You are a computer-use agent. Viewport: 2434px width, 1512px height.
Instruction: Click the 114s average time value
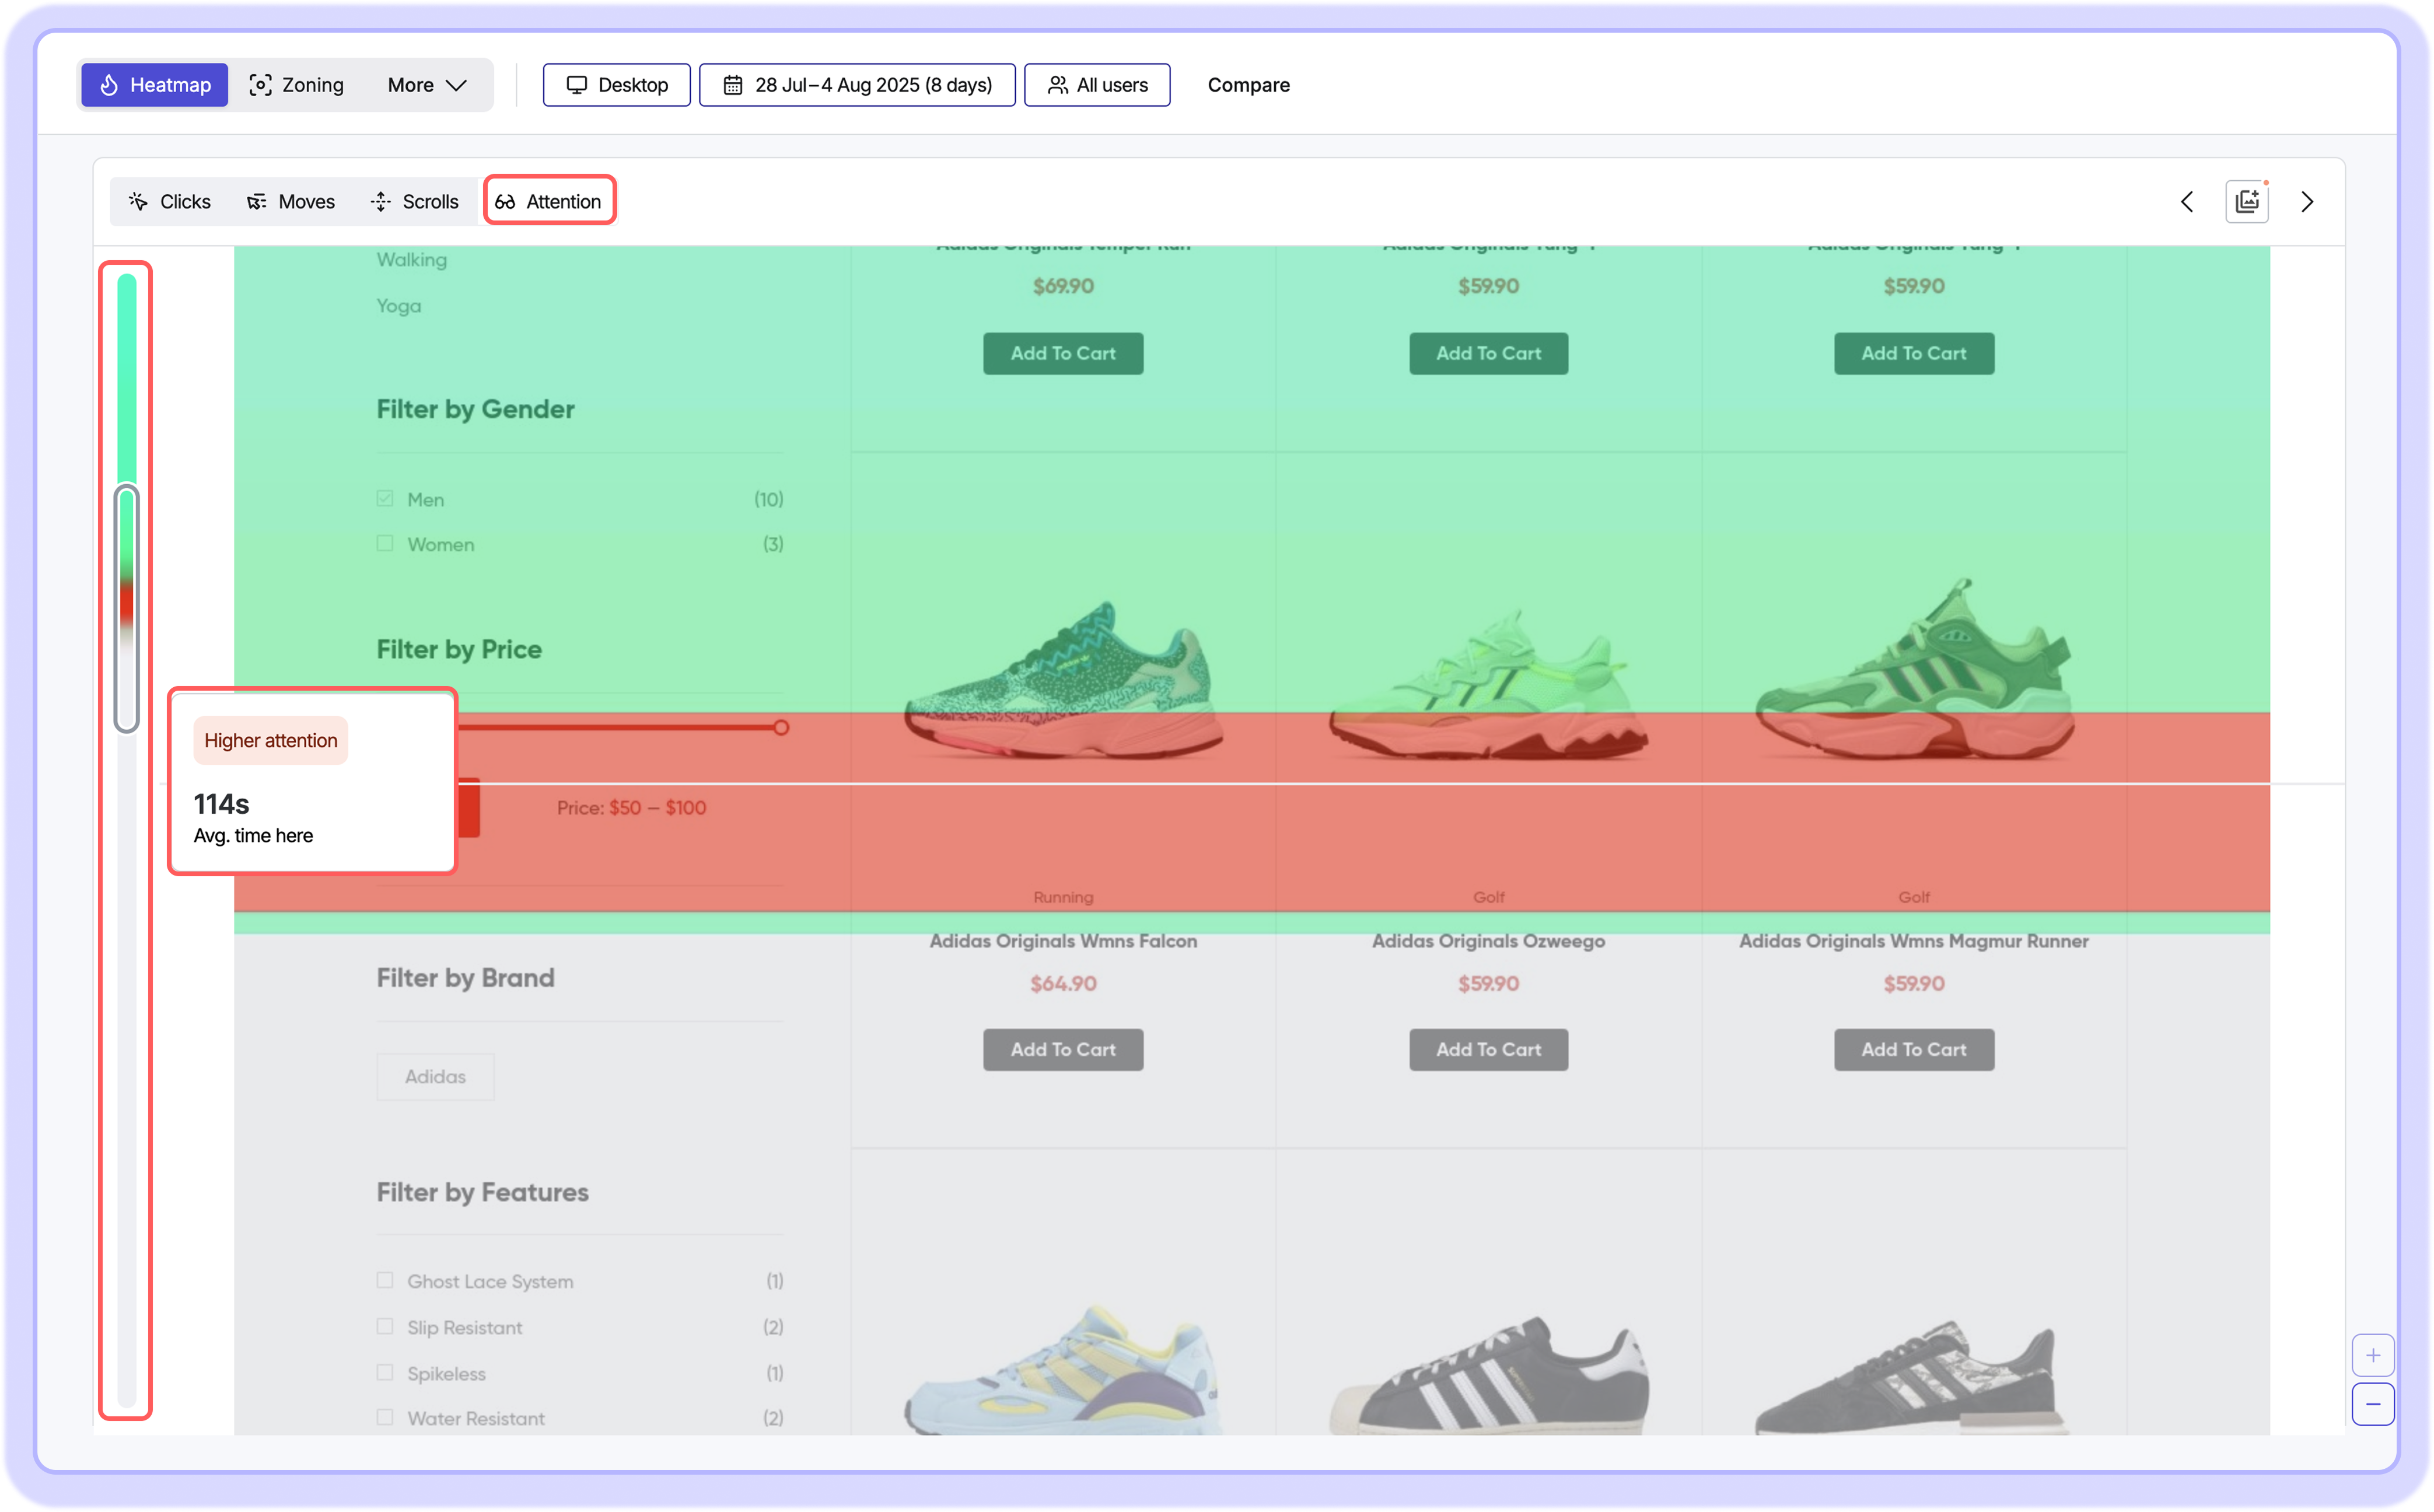[221, 804]
